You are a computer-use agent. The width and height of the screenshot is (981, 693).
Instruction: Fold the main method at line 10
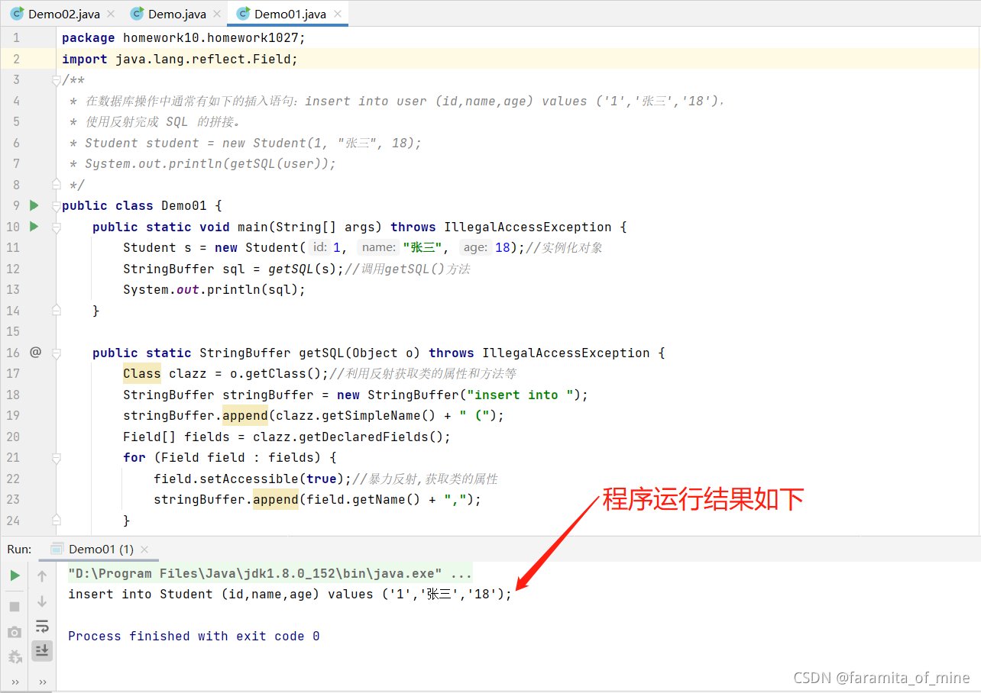pyautogui.click(x=56, y=227)
